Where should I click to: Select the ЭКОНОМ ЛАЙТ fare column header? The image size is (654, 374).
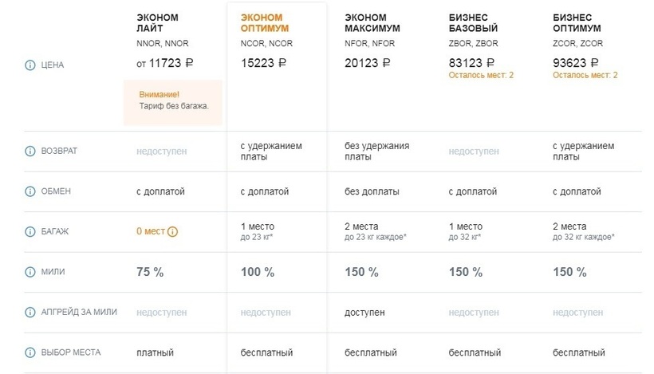(158, 22)
